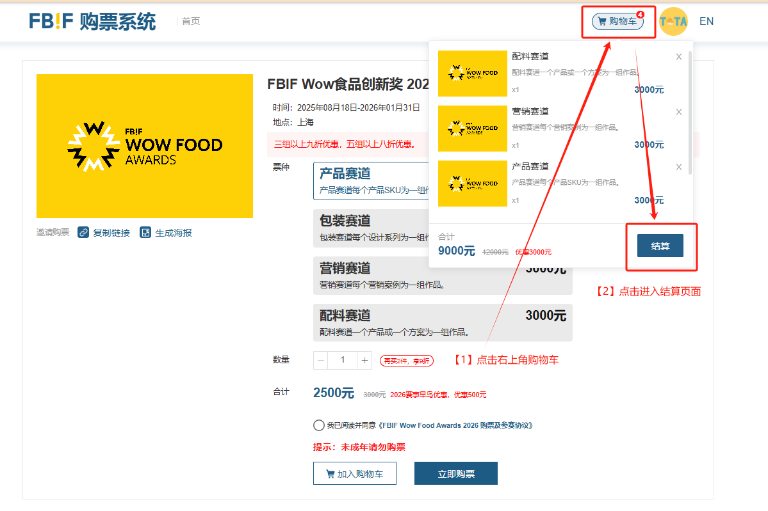Viewport: 768px width, 511px height.
Task: Select the 包装赛道 ticket type
Action: click(371, 228)
